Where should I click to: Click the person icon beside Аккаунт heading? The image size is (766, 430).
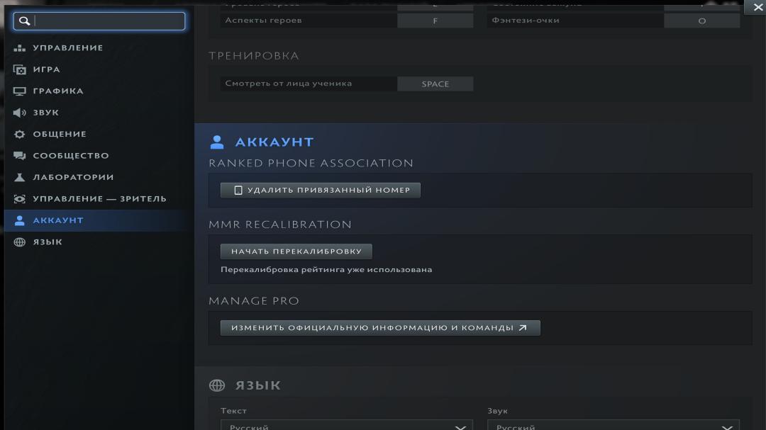click(x=217, y=142)
